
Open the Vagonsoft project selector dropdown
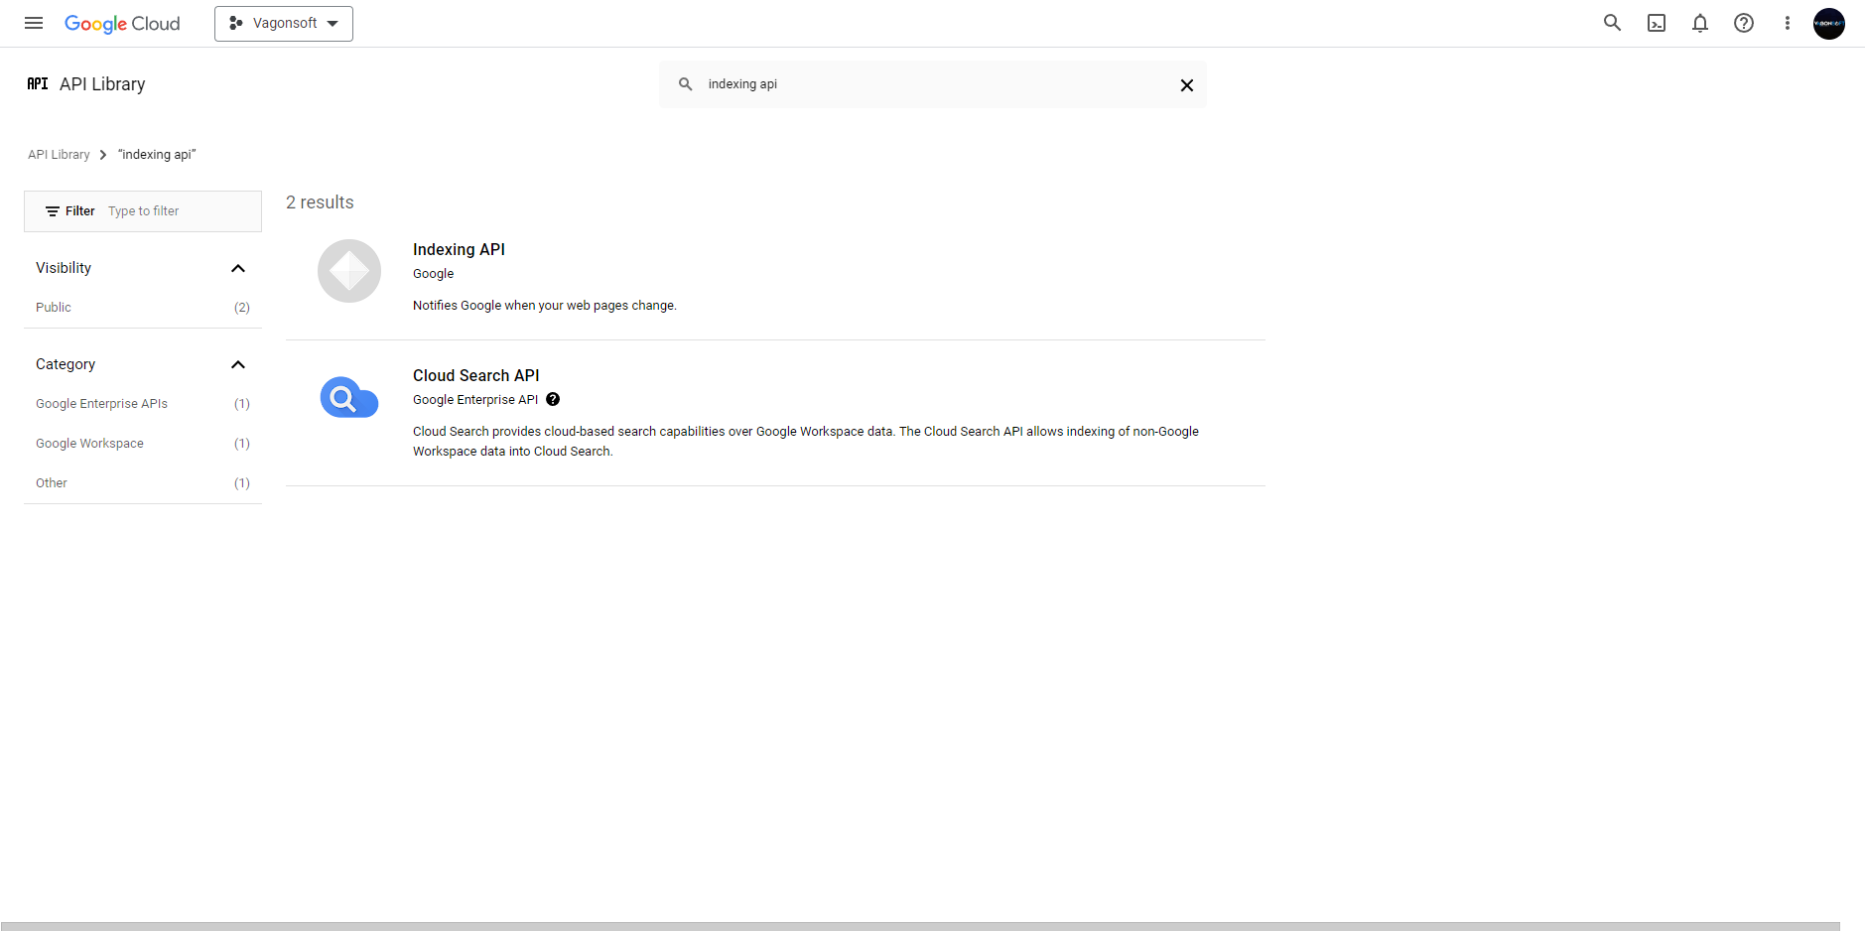pyautogui.click(x=284, y=24)
